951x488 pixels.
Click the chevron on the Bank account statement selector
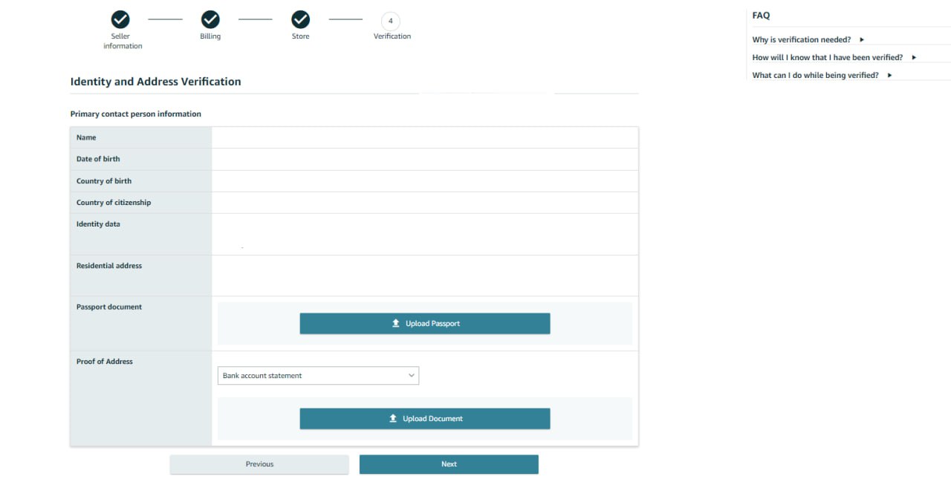coord(411,375)
